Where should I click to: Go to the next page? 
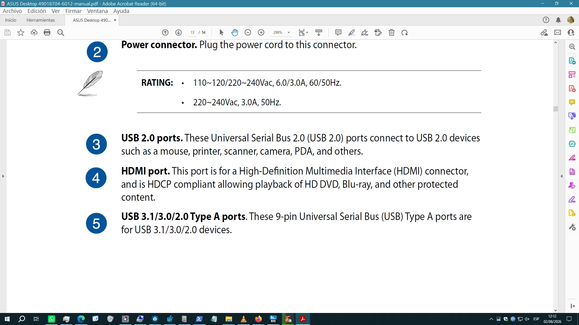[179, 32]
